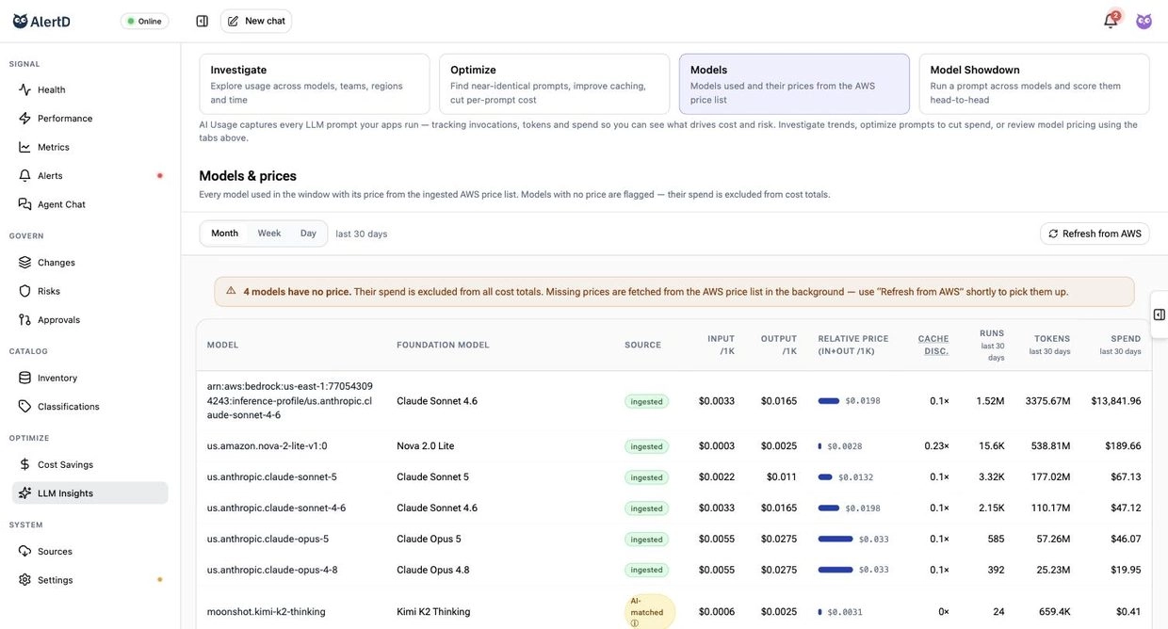1168x629 pixels.
Task: Click the Approvals branch icon
Action: coord(24,320)
